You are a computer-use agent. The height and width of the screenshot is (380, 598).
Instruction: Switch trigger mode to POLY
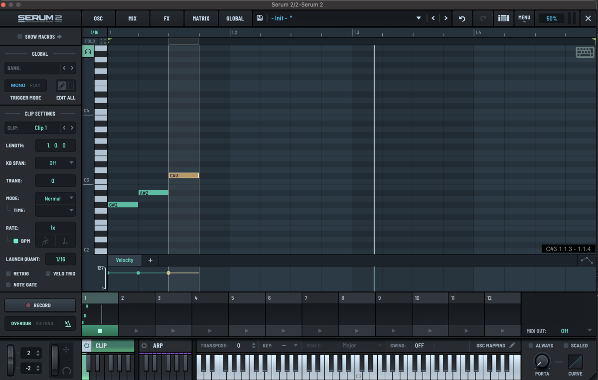pyautogui.click(x=35, y=86)
